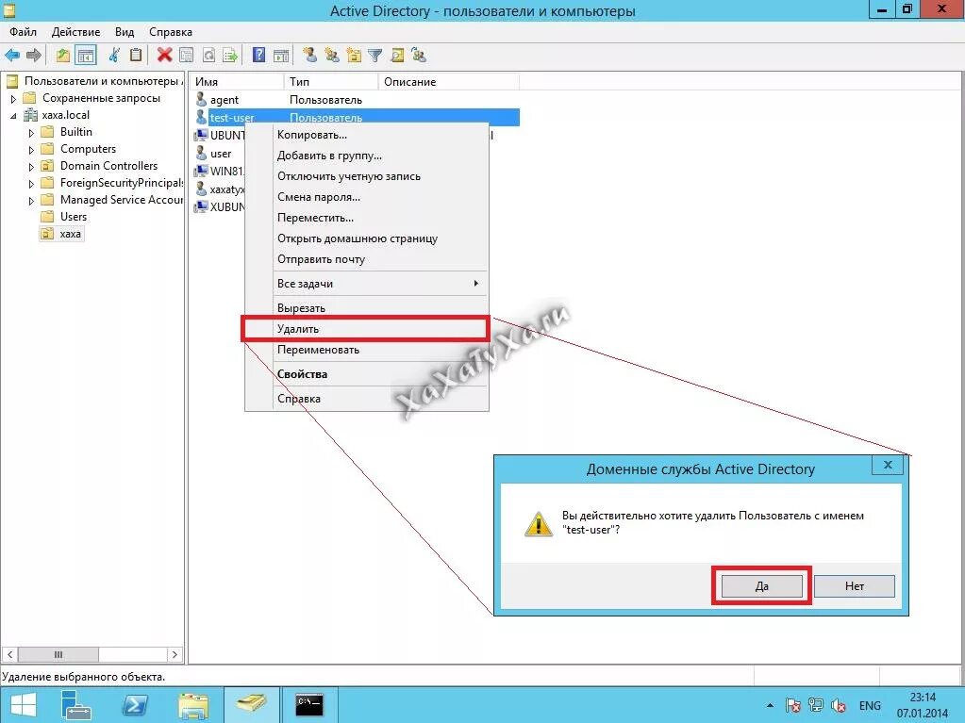Create a new group via toolbar icon
This screenshot has width=965, height=723.
[x=332, y=56]
